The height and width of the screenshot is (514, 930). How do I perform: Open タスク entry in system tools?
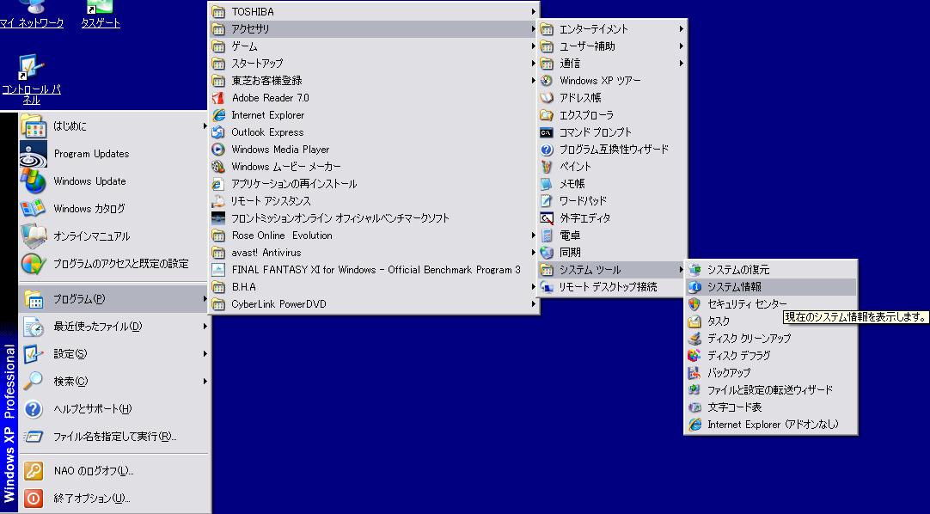770,321
